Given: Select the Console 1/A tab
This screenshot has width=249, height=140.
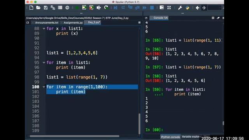Looking at the screenshot, I should coord(160,18).
